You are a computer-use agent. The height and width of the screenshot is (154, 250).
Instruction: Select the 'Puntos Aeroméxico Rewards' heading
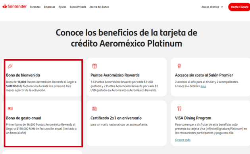coord(115,75)
